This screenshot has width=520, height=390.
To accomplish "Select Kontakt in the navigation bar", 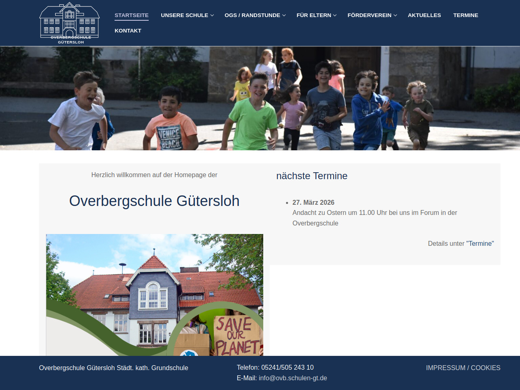I will pos(128,30).
